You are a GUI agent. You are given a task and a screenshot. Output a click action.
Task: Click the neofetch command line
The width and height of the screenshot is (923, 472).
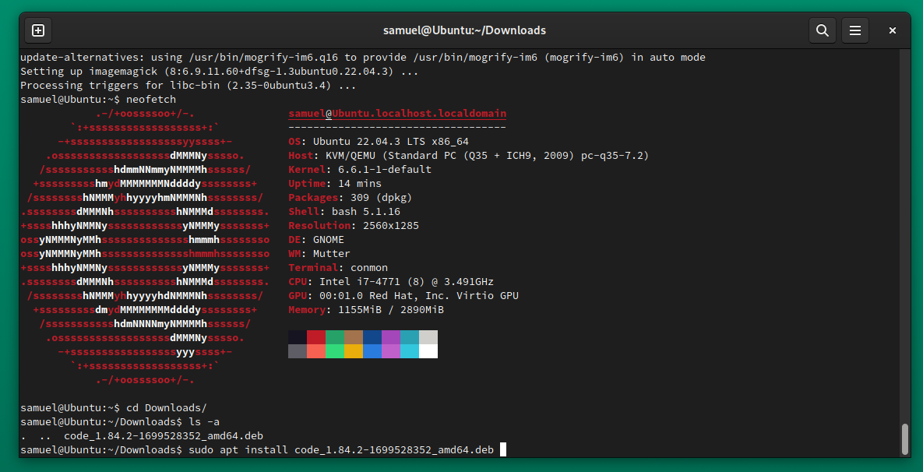point(98,100)
